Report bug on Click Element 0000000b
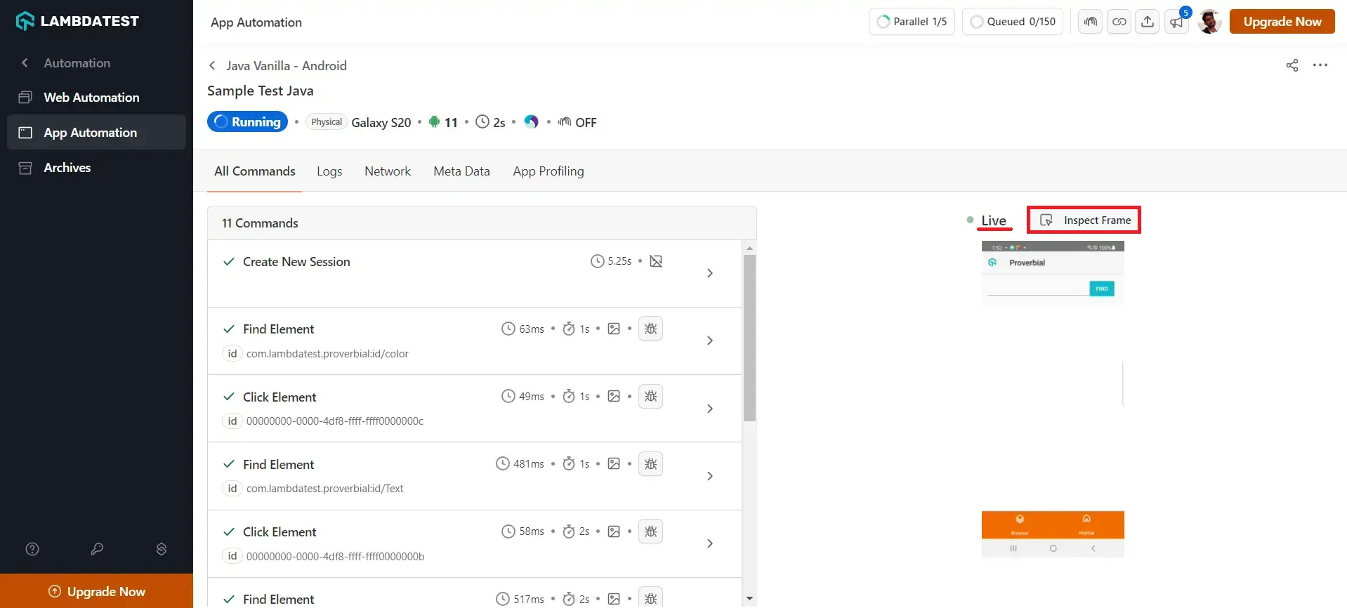 (x=651, y=531)
